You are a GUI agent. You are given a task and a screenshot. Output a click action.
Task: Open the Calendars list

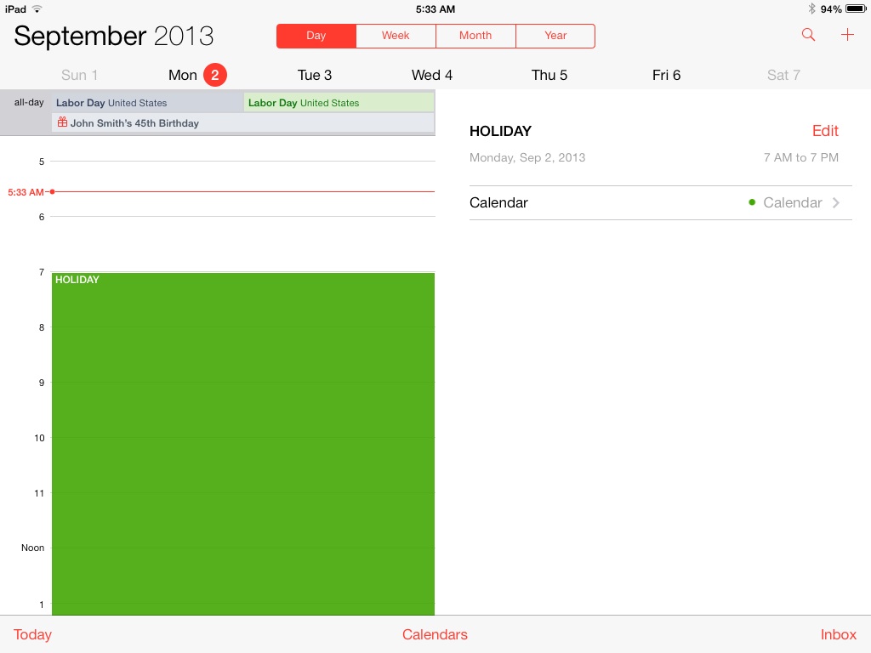(435, 634)
